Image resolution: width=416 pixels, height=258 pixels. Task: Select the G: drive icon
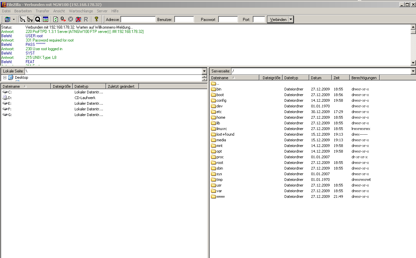5,115
